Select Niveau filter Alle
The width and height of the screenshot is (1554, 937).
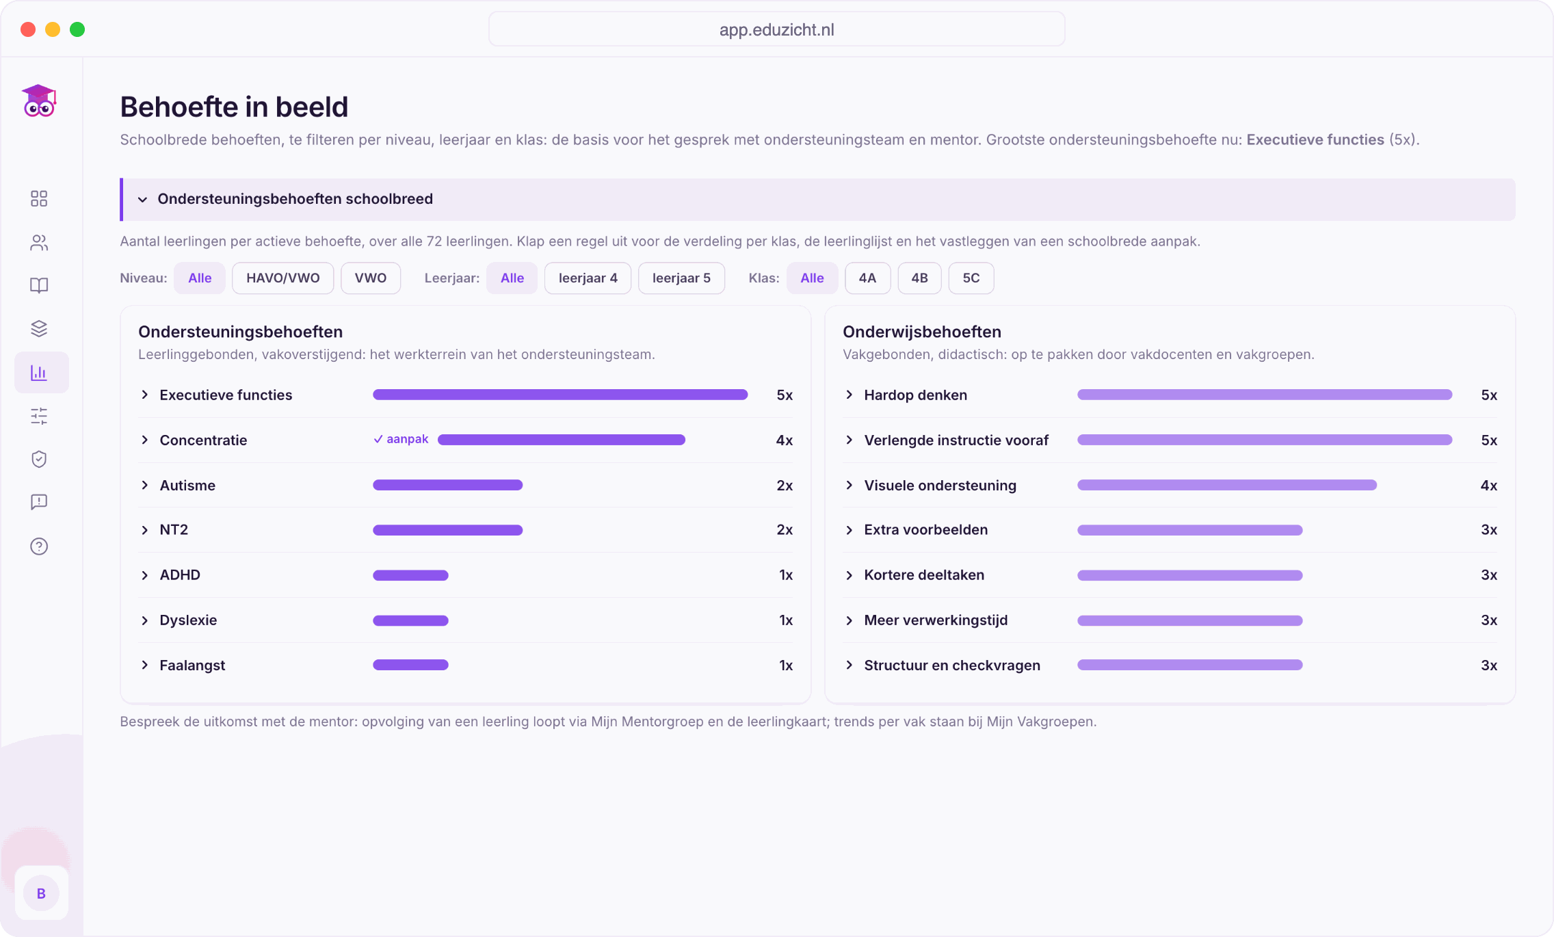point(200,278)
